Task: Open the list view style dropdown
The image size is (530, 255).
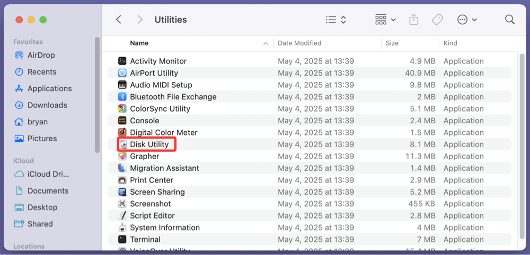Action: 336,20
